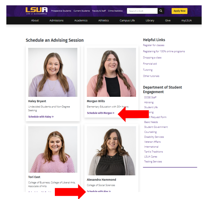The image size is (206, 199).
Task: Open the Counseling sidebar link
Action: coord(150,132)
